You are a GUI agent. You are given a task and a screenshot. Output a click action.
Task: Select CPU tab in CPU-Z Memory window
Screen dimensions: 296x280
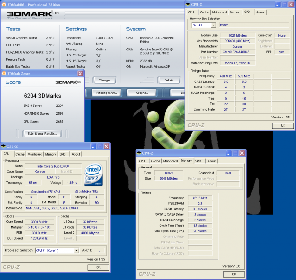142,161
